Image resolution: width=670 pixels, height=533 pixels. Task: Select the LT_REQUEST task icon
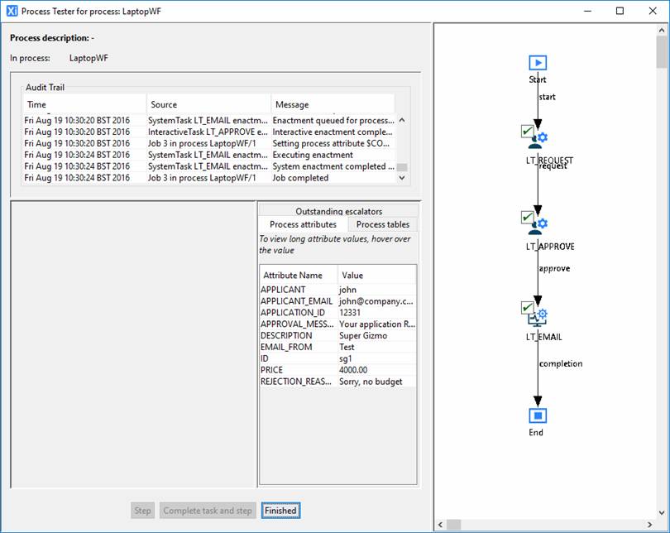coord(538,139)
